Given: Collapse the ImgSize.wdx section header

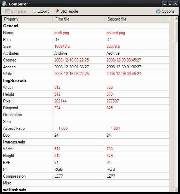Looking at the screenshot, I should click(86, 81).
